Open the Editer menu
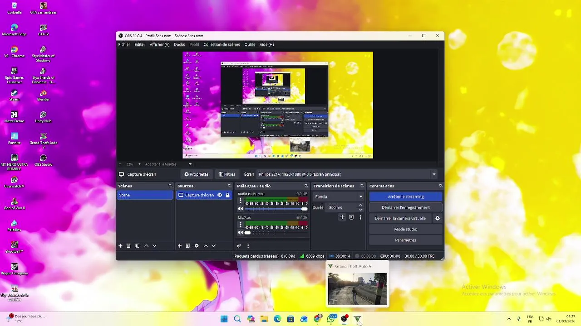The image size is (581, 326). point(140,44)
